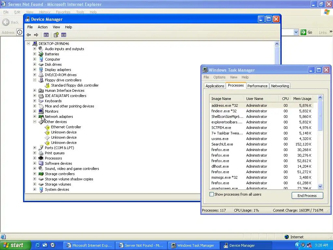
Task: Click the Internet Explorer quick launch icon
Action: pos(37,245)
